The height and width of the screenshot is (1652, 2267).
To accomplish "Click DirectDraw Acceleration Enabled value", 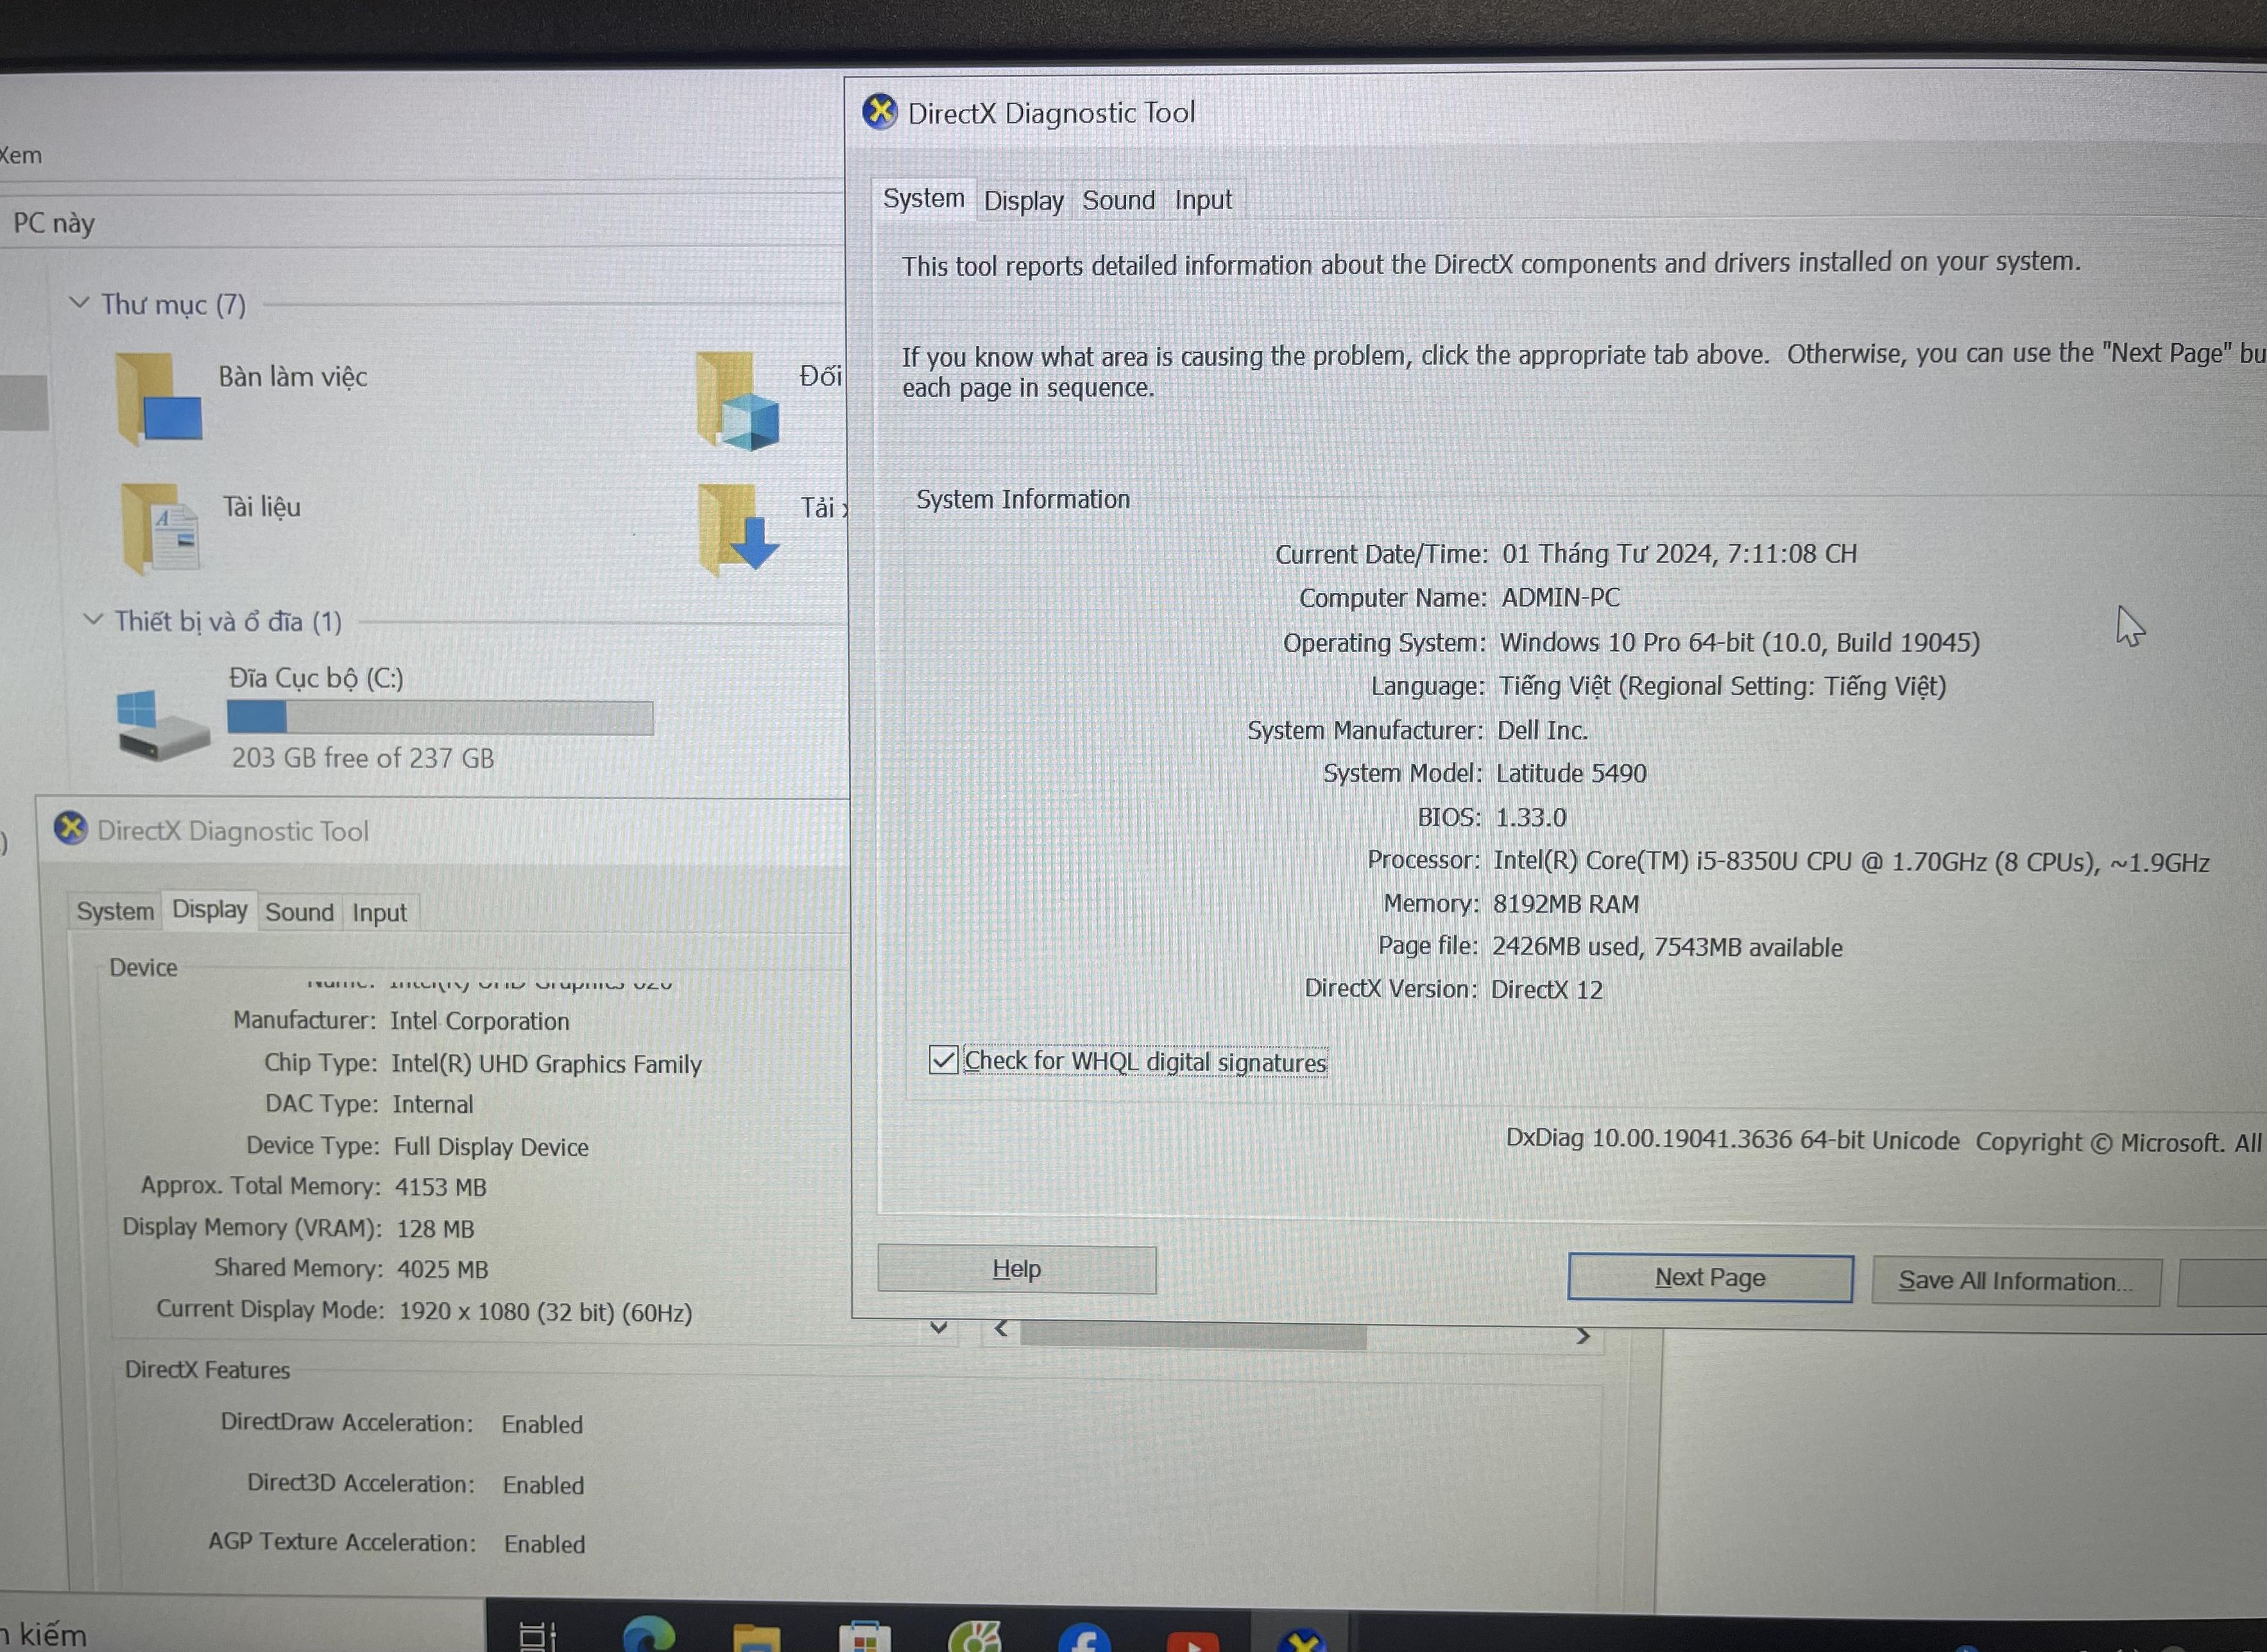I will (x=542, y=1424).
